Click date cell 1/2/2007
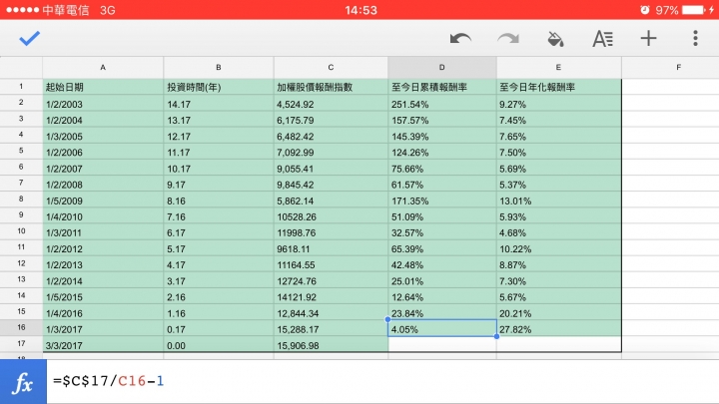Screen dimensions: 719x404 coord(103,169)
